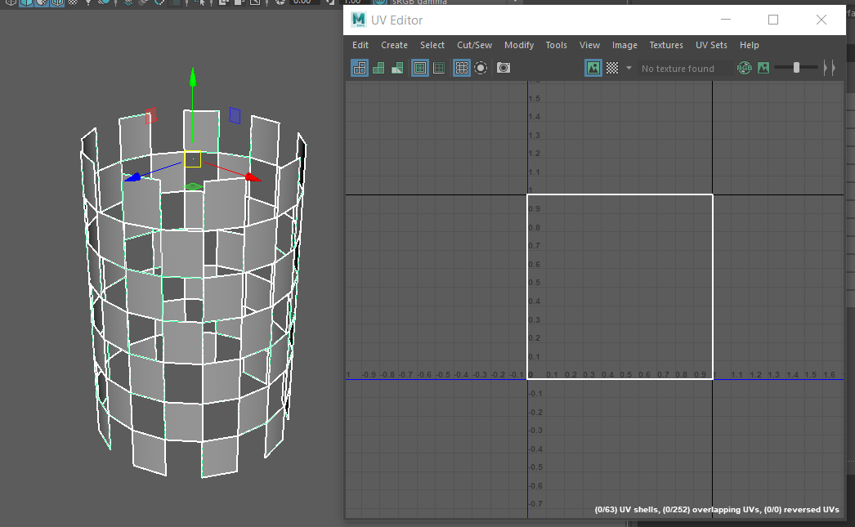This screenshot has width=855, height=527.
Task: Click the image dimming slider handle
Action: pos(796,68)
